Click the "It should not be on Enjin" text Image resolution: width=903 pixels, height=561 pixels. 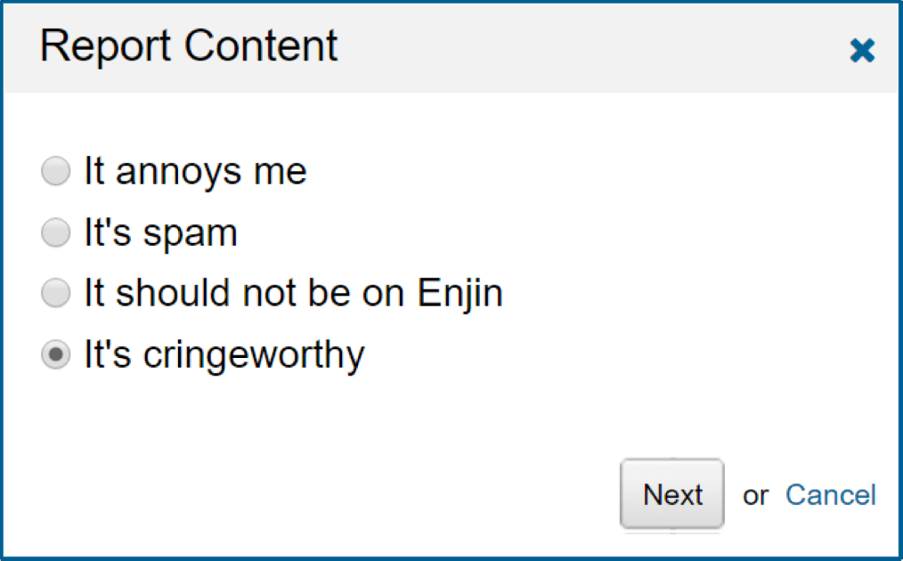tap(294, 293)
